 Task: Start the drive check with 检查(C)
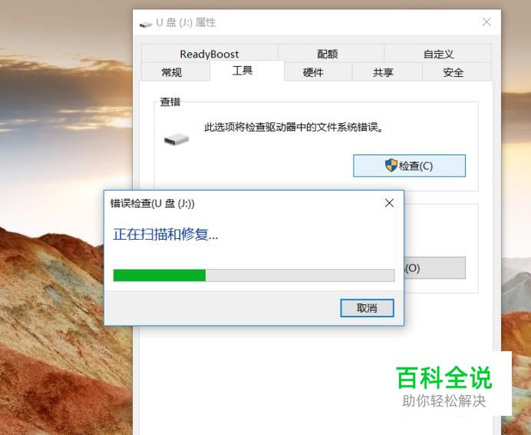410,165
